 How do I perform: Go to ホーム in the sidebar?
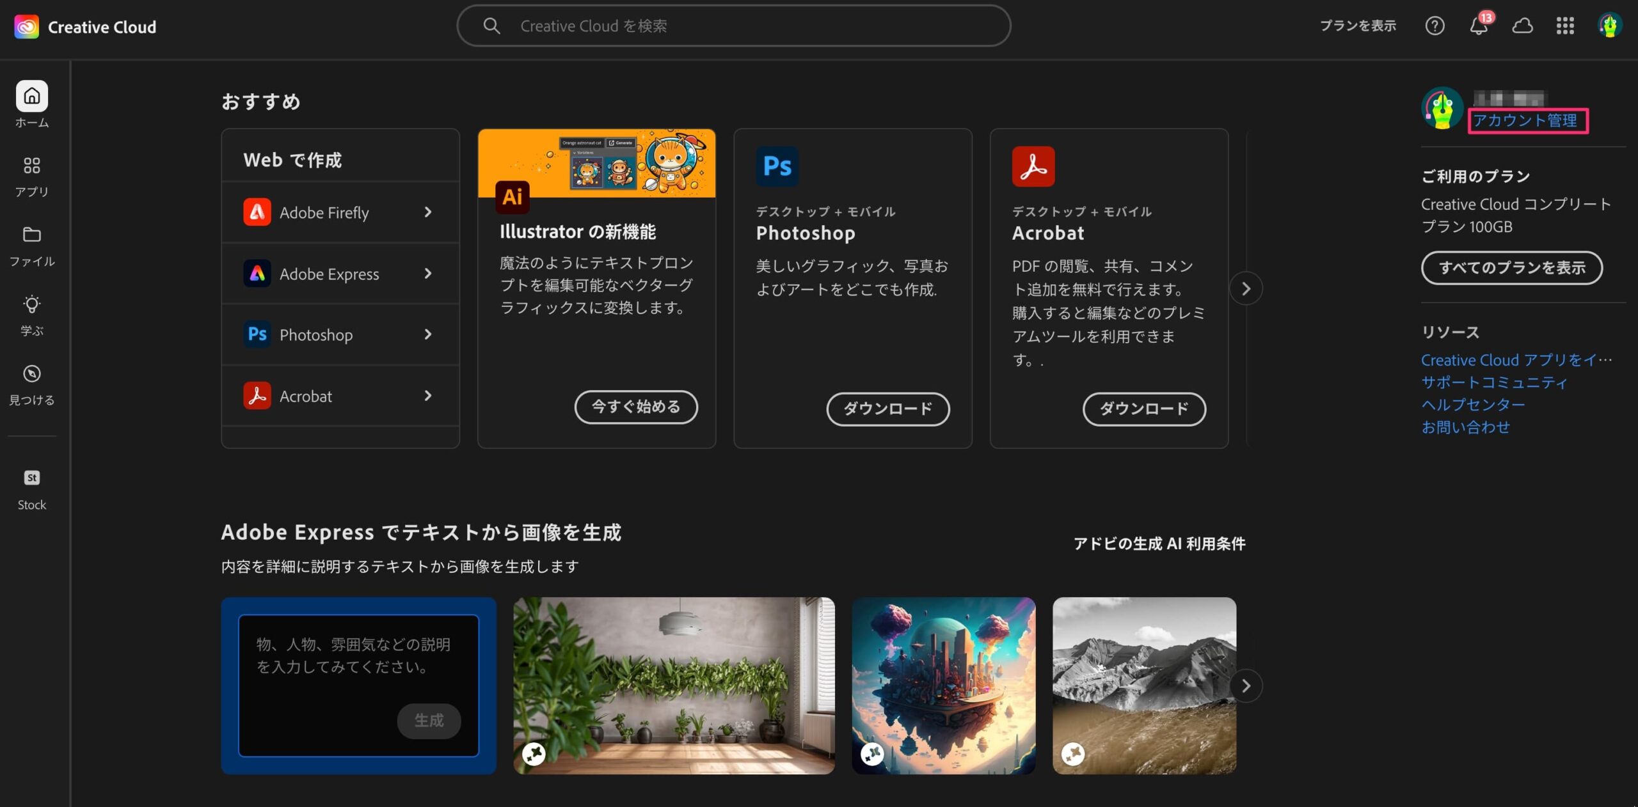(x=31, y=105)
